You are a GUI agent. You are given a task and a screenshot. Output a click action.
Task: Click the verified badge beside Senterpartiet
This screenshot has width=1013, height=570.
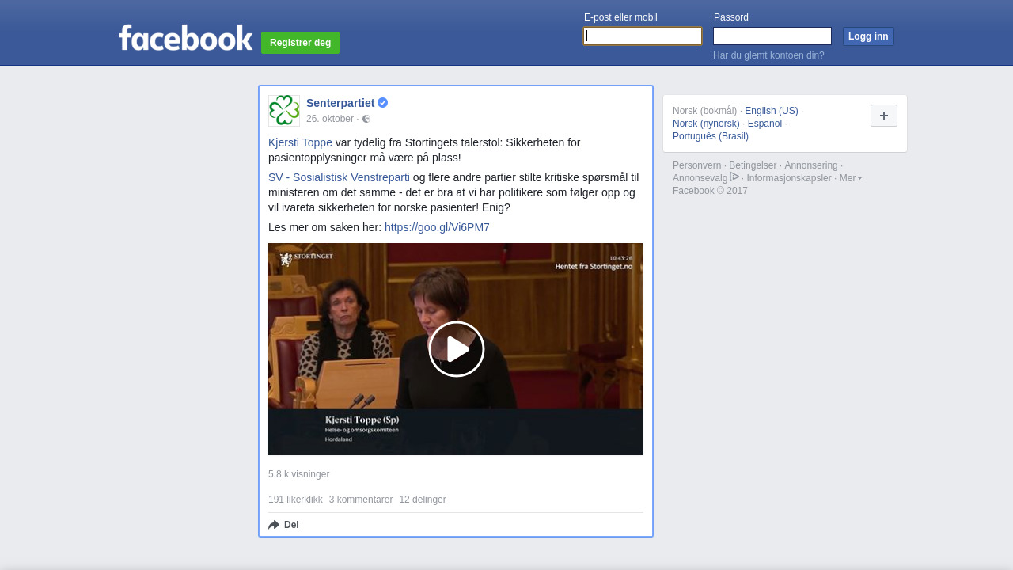coord(382,103)
